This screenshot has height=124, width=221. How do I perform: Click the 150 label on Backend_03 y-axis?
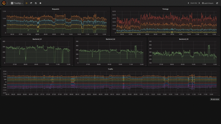pos(150,63)
